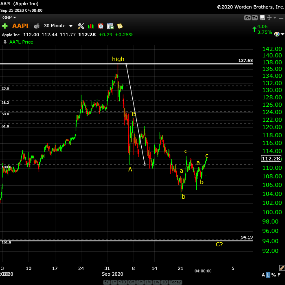Click the 'Sep 2020' date axis label

(x=112, y=274)
